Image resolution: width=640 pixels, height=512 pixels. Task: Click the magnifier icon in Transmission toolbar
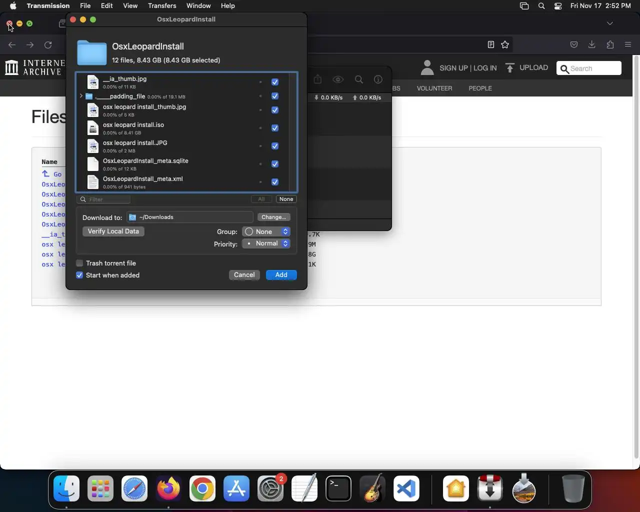[x=358, y=79]
